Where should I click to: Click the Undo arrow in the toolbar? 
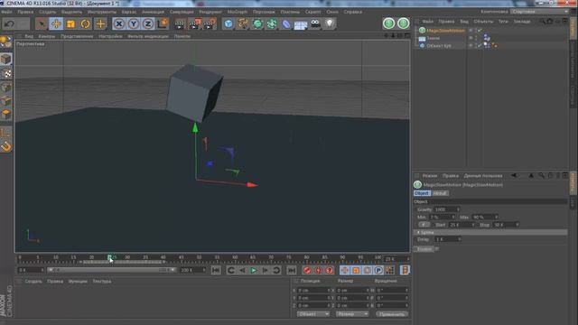pos(10,24)
